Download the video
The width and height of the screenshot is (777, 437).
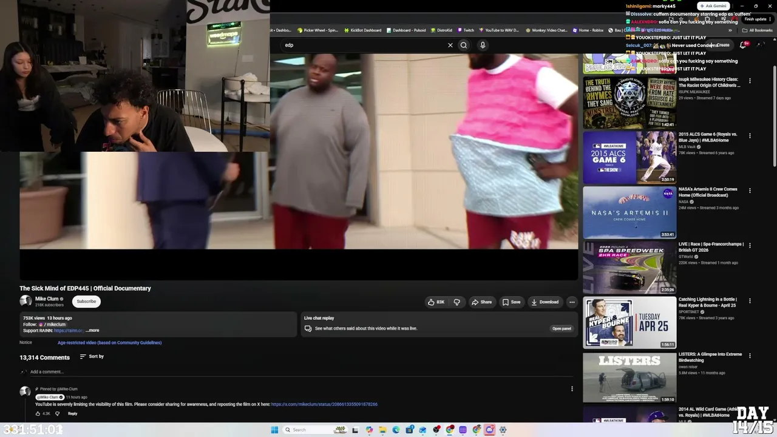click(545, 302)
